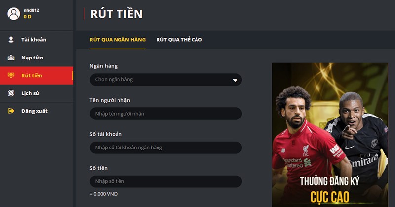This screenshot has height=207, width=395.
Task: Focus the Nhập số tài khoản ngân hàng field
Action: (x=166, y=148)
